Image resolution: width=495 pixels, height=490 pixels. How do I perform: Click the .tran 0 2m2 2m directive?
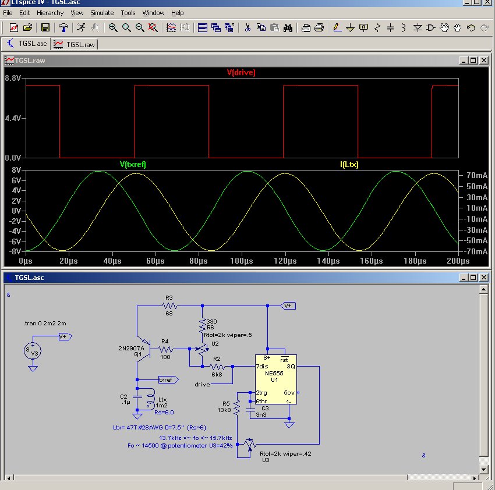tap(44, 323)
